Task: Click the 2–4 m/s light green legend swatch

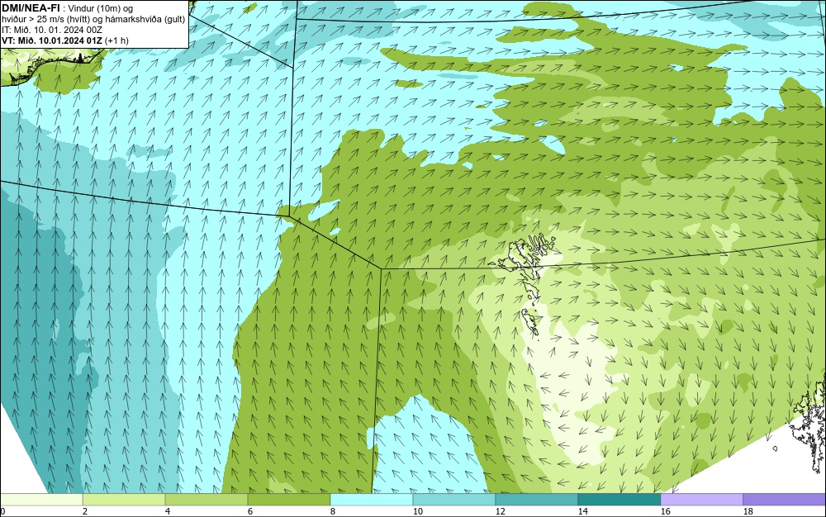Action: 124,500
